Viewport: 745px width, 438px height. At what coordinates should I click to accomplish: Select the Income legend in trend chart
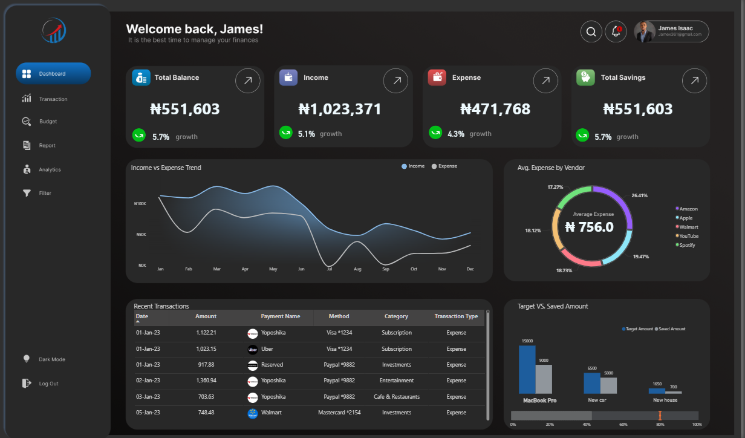413,166
